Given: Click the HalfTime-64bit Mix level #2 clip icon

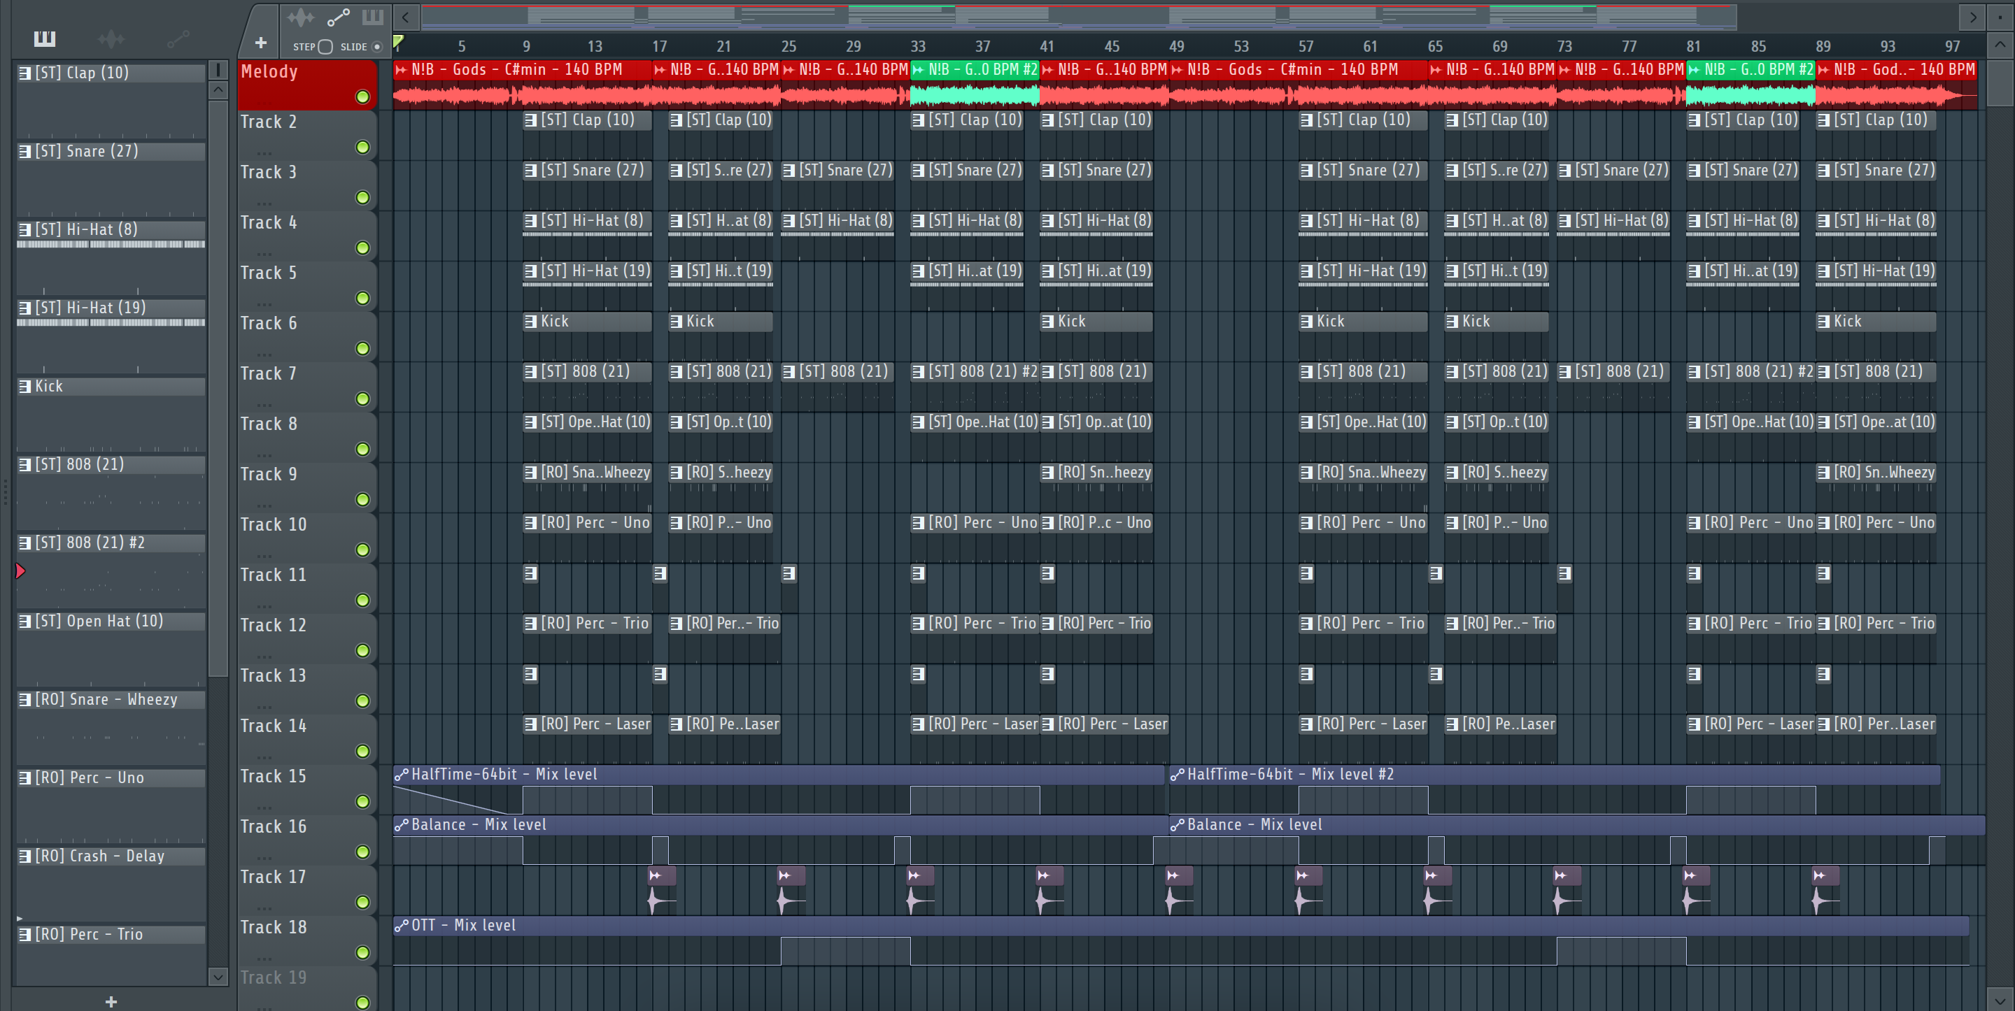Looking at the screenshot, I should 1178,775.
